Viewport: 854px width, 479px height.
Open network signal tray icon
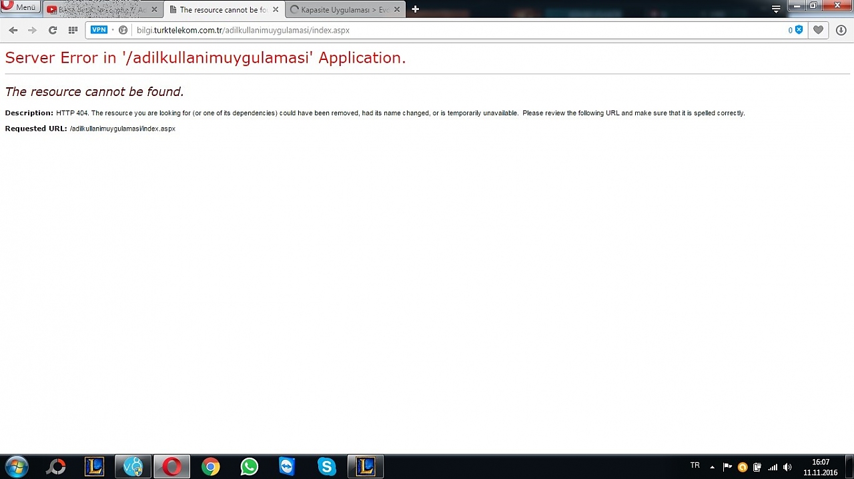coord(773,467)
